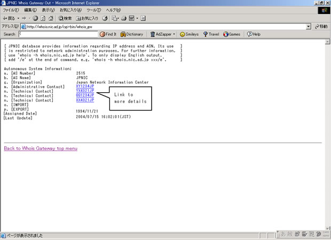Click the Assigned Date value 1994/11/21
The width and height of the screenshot is (331, 240).
[x=87, y=111]
